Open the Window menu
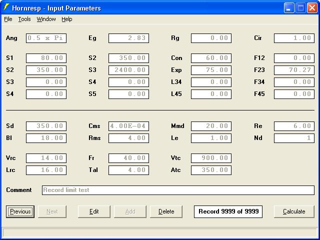Image resolution: width=320 pixels, height=240 pixels. pos(46,19)
